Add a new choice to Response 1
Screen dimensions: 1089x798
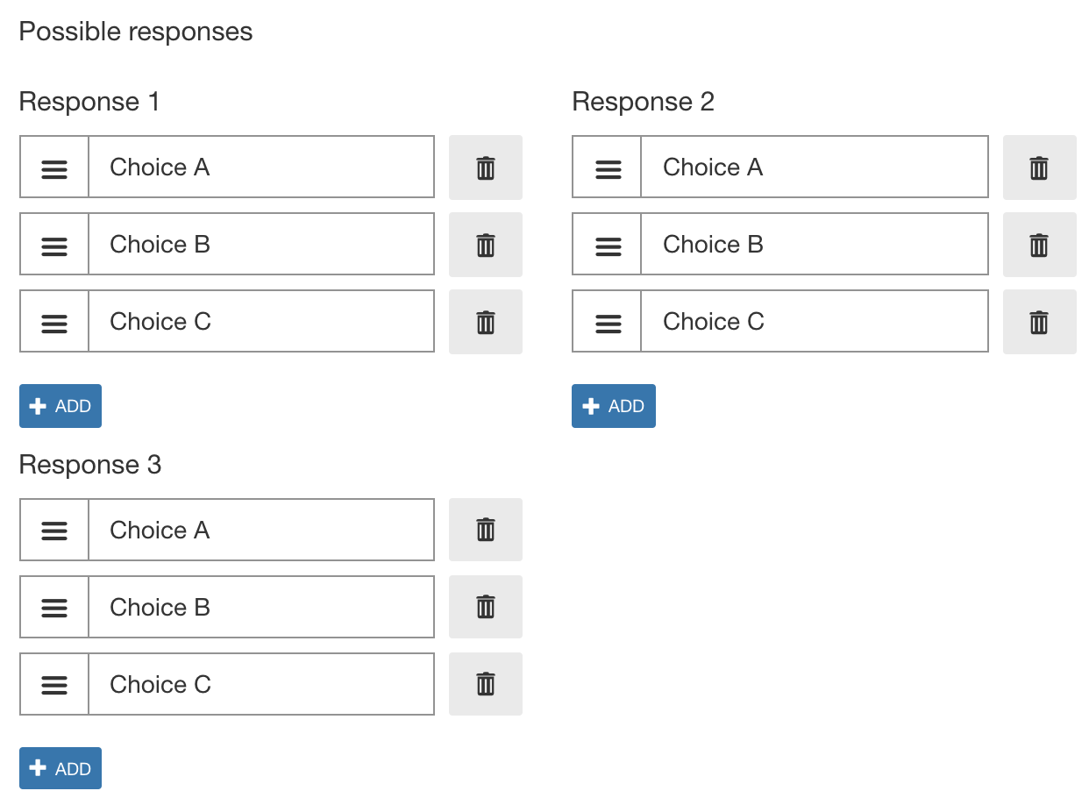[60, 406]
